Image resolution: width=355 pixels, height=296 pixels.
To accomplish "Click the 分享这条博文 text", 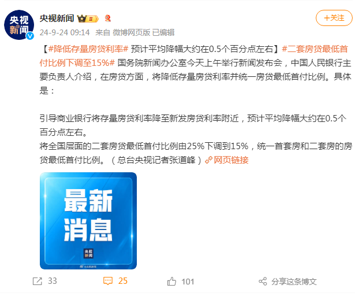I will click(x=294, y=282).
